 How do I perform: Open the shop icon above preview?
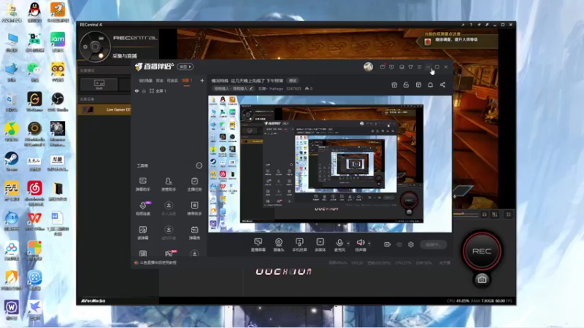(418, 85)
